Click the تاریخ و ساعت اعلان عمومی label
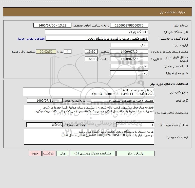 click(x=91, y=25)
